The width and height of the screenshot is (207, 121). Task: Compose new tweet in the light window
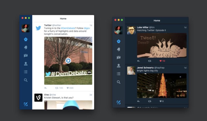point(26,104)
